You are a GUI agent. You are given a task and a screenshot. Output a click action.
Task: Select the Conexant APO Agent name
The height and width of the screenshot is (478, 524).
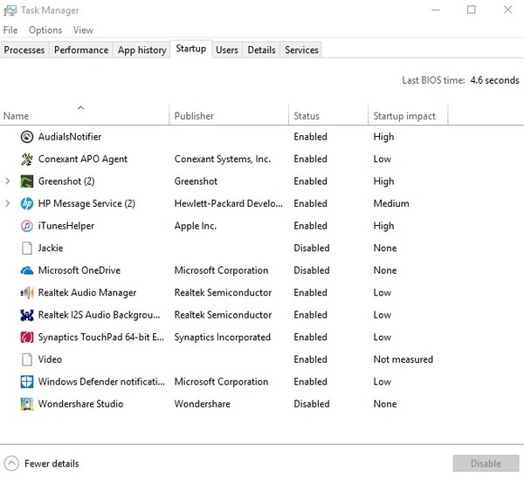tap(83, 160)
